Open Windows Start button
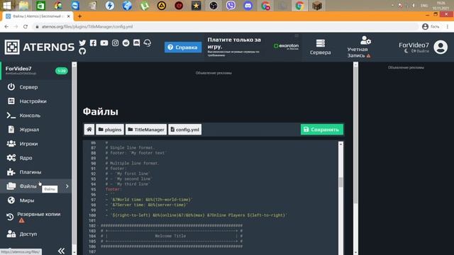The height and width of the screenshot is (255, 454). (x=7, y=6)
